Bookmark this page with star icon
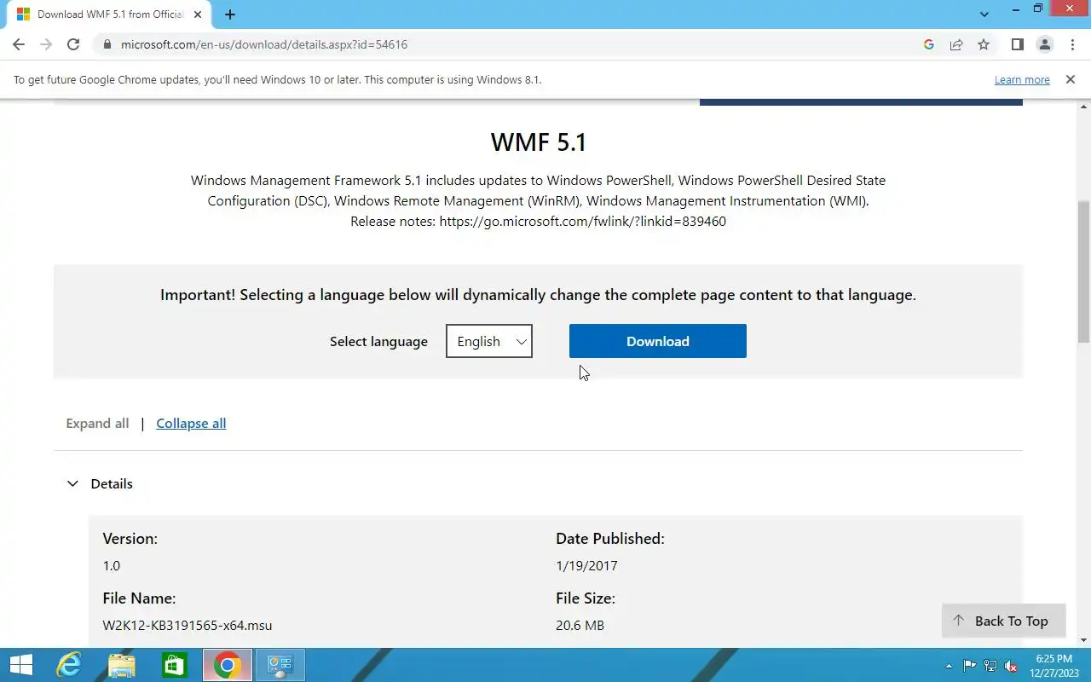The height and width of the screenshot is (682, 1091). pyautogui.click(x=984, y=44)
